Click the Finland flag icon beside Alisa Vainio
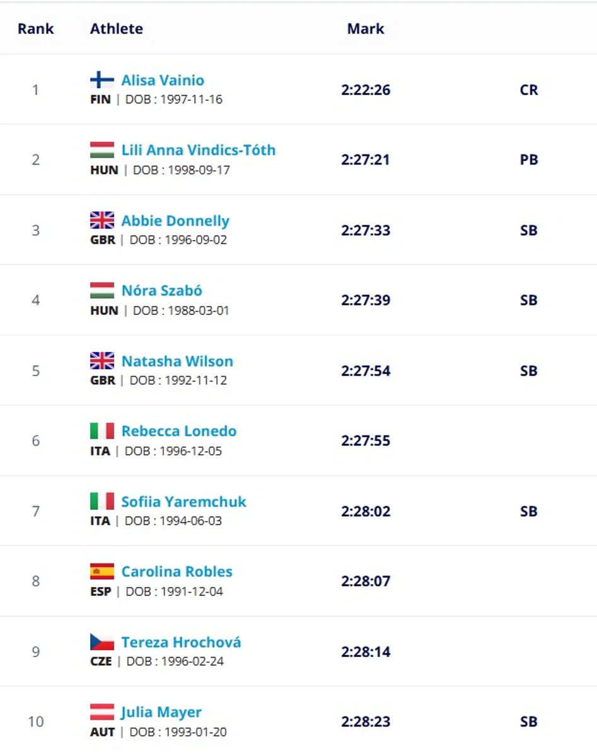 point(102,80)
